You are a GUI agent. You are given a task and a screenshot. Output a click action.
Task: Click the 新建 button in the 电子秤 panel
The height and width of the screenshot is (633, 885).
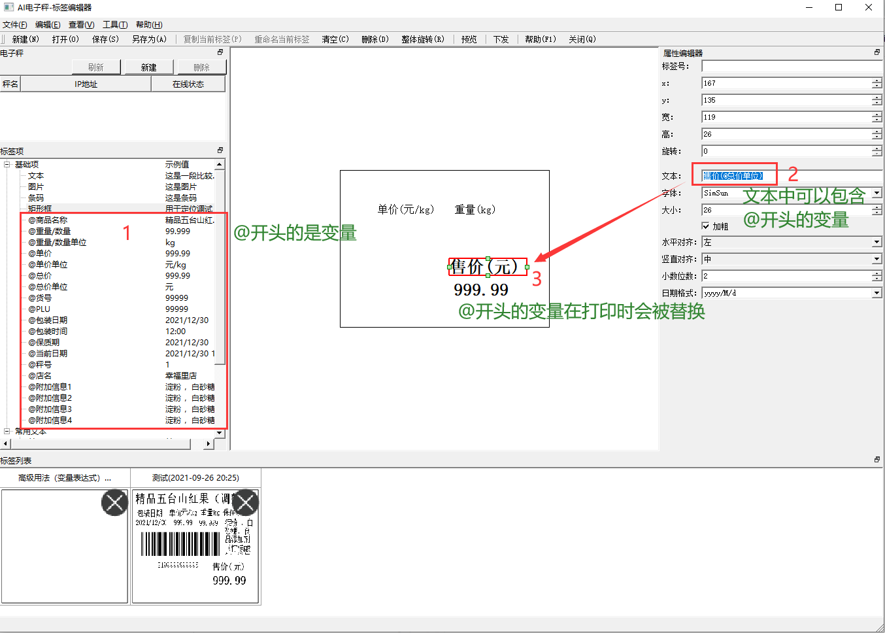pos(148,67)
